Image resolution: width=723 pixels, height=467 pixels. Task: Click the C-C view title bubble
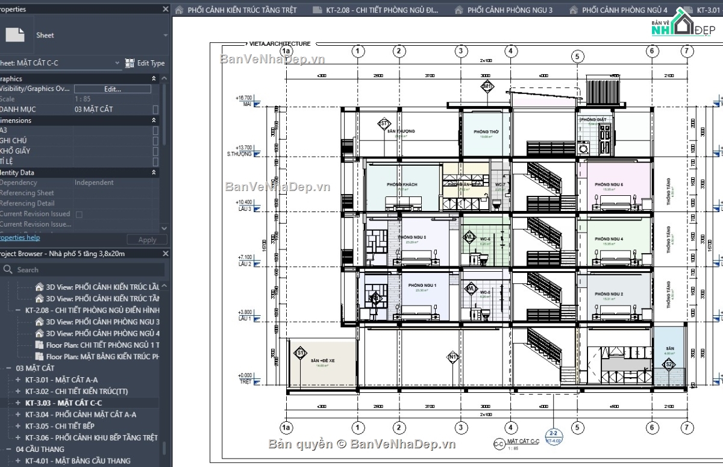tap(499, 445)
